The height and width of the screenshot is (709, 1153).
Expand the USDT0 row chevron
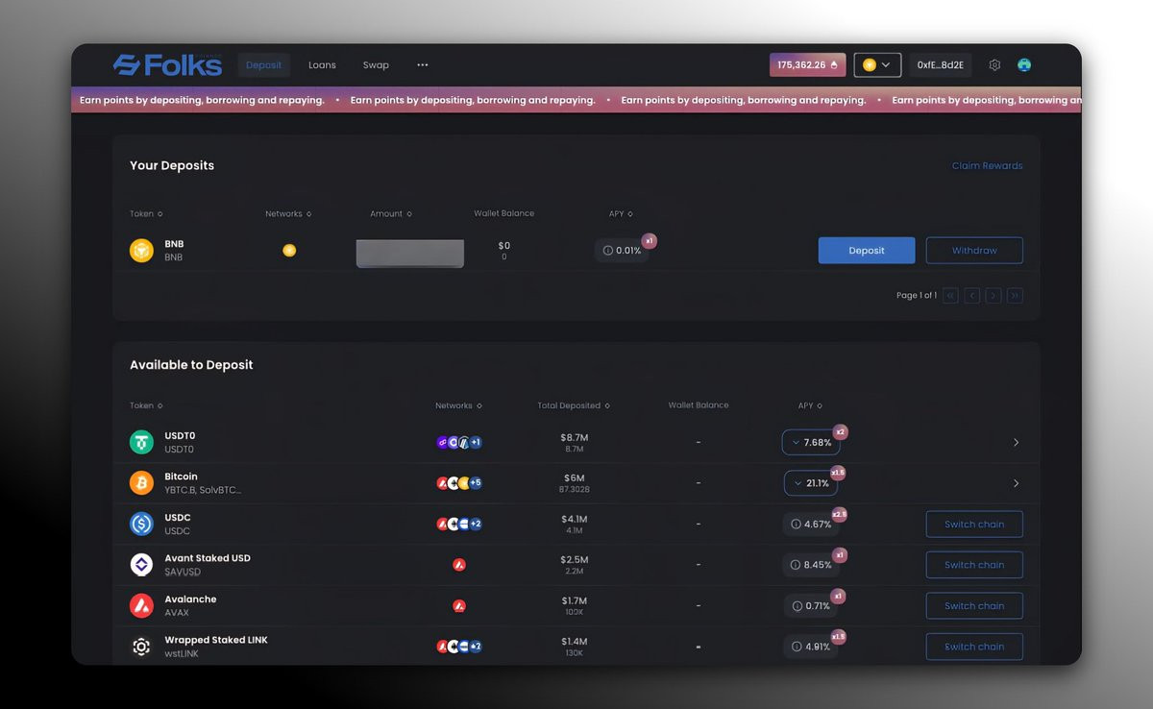tap(1017, 442)
